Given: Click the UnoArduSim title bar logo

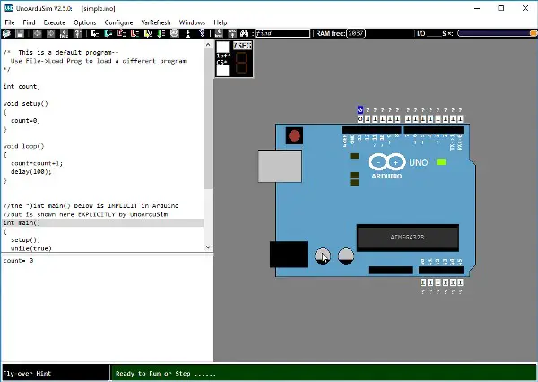Looking at the screenshot, I should click(x=9, y=8).
